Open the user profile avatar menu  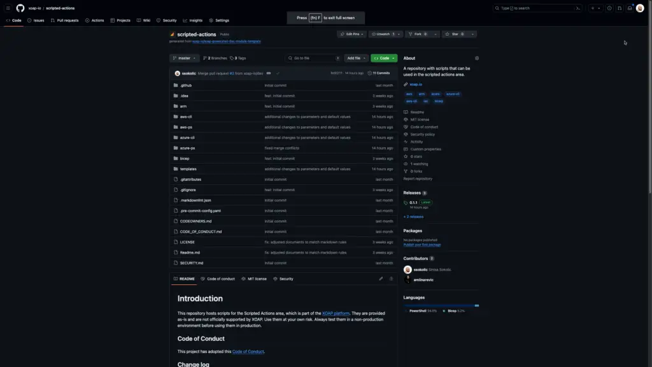[640, 8]
